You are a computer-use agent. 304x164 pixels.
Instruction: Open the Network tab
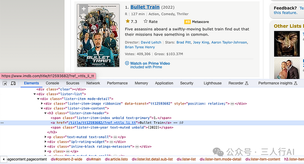click(x=93, y=83)
